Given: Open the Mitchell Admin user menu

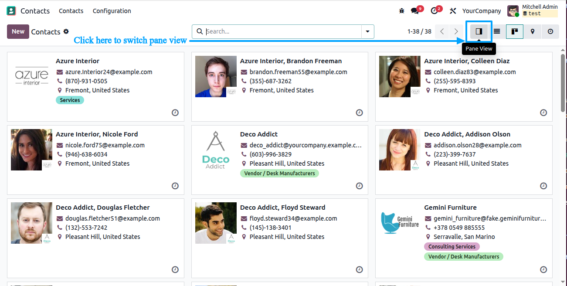Looking at the screenshot, I should (533, 10).
